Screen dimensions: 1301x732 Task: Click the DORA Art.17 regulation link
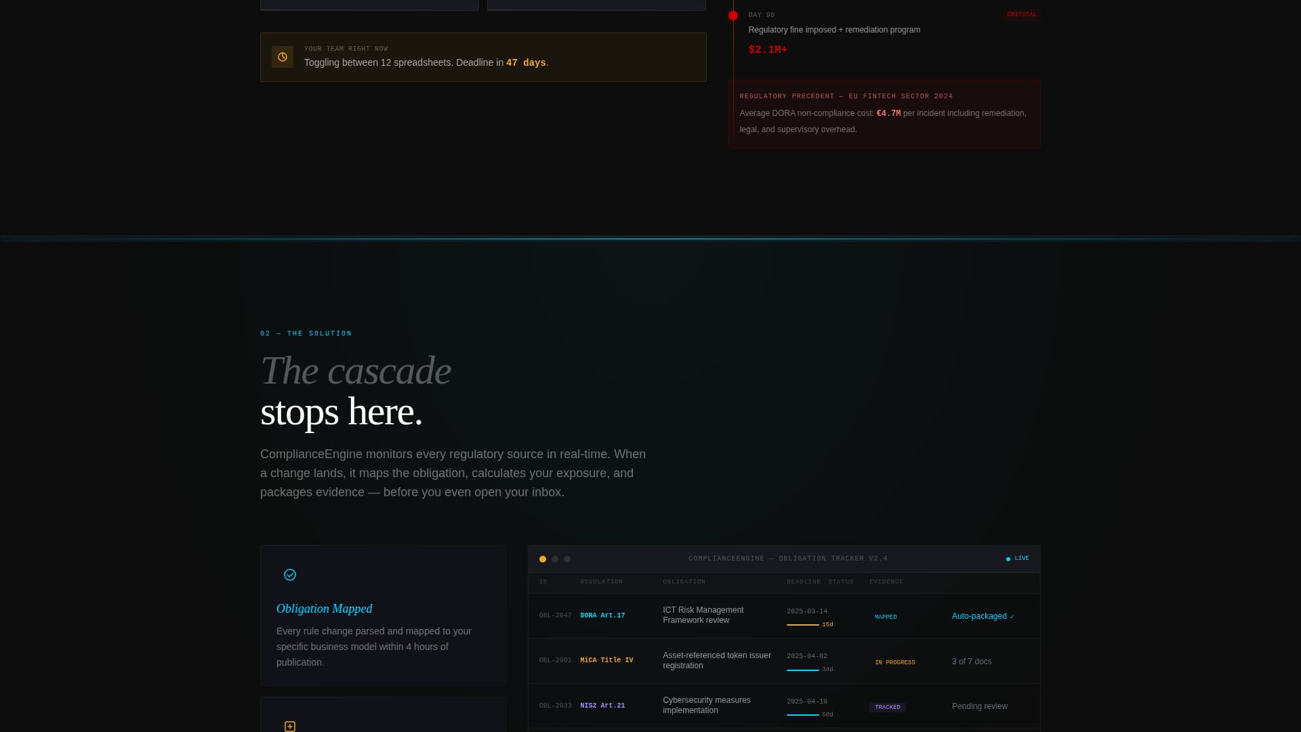[x=602, y=615]
